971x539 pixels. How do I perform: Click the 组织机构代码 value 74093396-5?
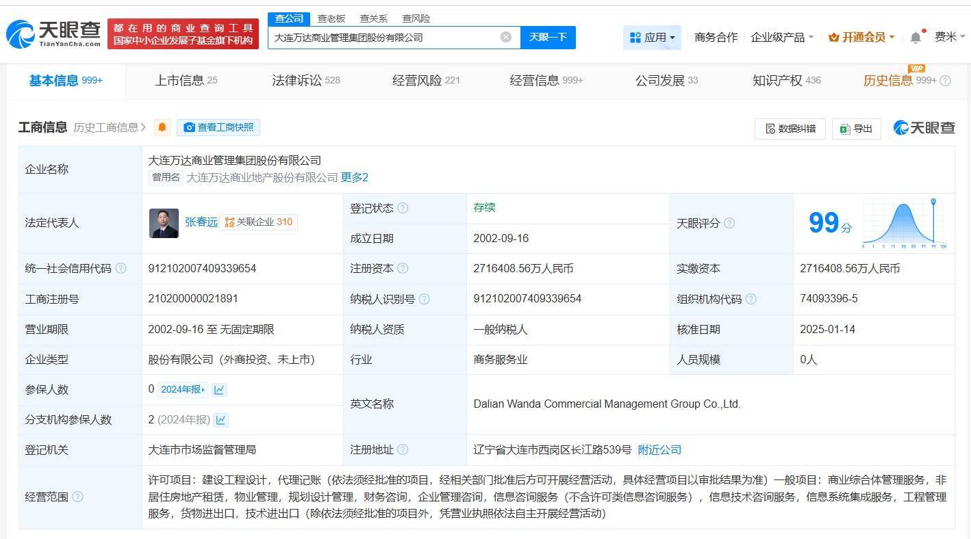829,299
